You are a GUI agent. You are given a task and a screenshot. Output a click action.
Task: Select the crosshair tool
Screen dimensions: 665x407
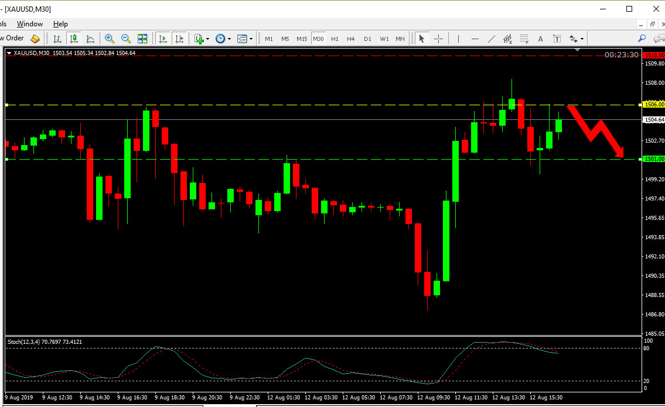coord(438,39)
